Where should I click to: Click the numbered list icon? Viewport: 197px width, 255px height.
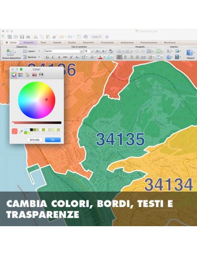128,51
